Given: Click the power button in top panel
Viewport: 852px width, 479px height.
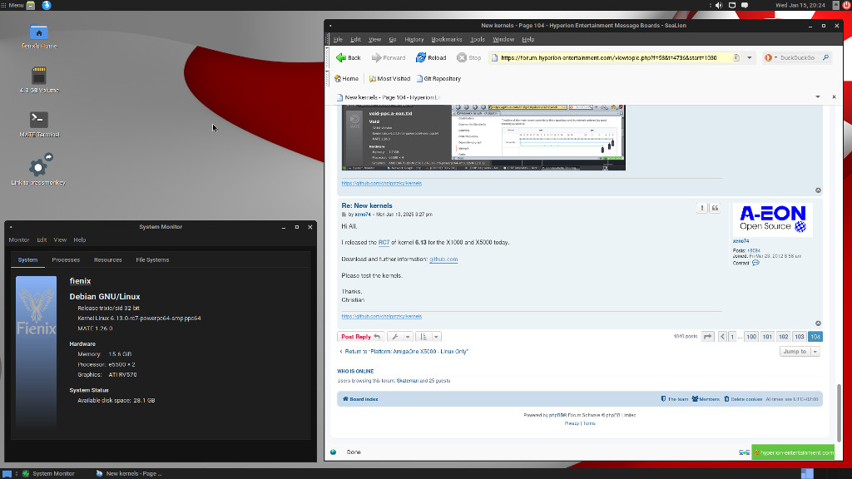Looking at the screenshot, I should (846, 5).
